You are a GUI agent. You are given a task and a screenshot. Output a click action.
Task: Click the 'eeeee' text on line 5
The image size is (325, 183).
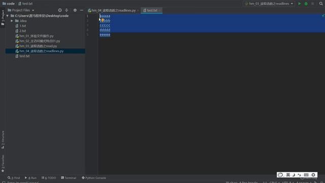[105, 35]
